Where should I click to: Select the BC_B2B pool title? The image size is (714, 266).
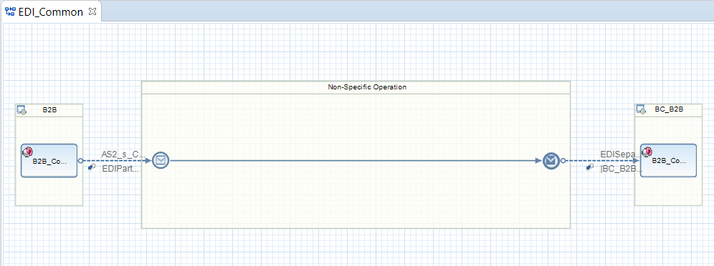tap(670, 110)
